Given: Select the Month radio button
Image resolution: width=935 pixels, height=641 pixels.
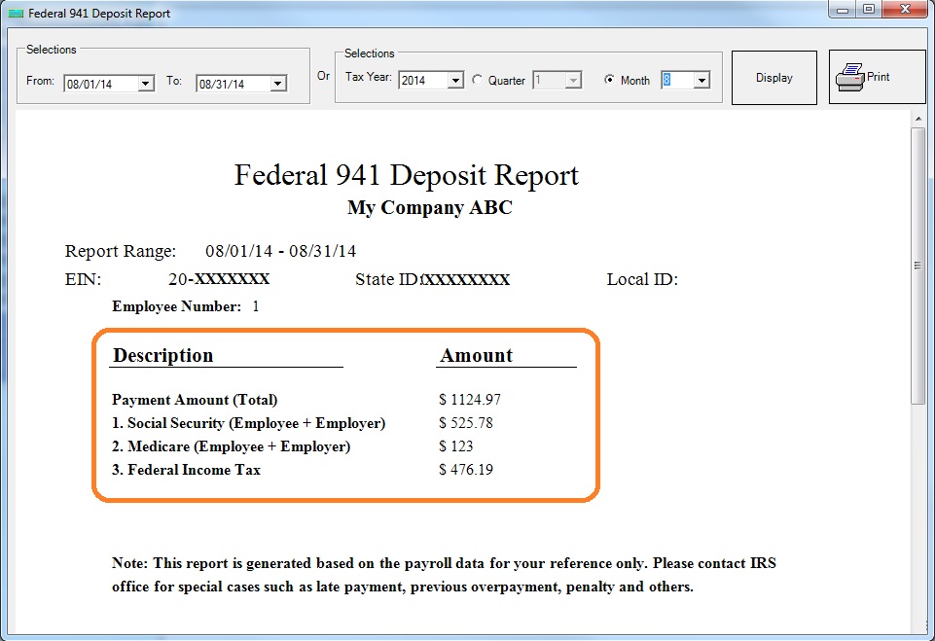Looking at the screenshot, I should [x=609, y=81].
